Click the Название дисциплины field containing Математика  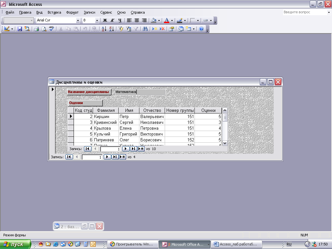[139, 92]
